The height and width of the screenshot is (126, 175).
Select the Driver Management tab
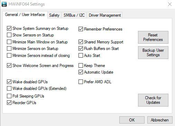(x=105, y=15)
